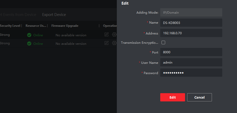The height and width of the screenshot is (113, 237).
Task: Click into the Password field
Action: point(191,73)
